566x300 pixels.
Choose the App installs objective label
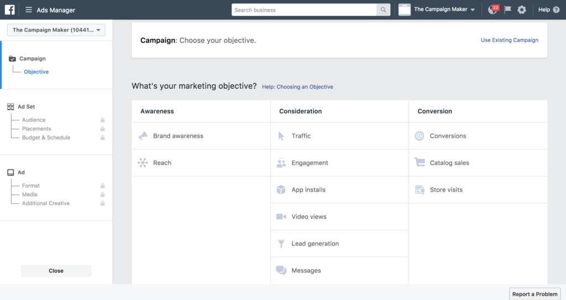click(x=308, y=190)
